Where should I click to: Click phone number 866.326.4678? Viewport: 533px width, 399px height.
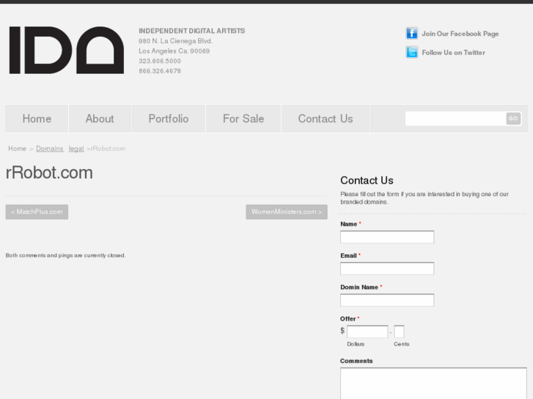click(x=160, y=71)
